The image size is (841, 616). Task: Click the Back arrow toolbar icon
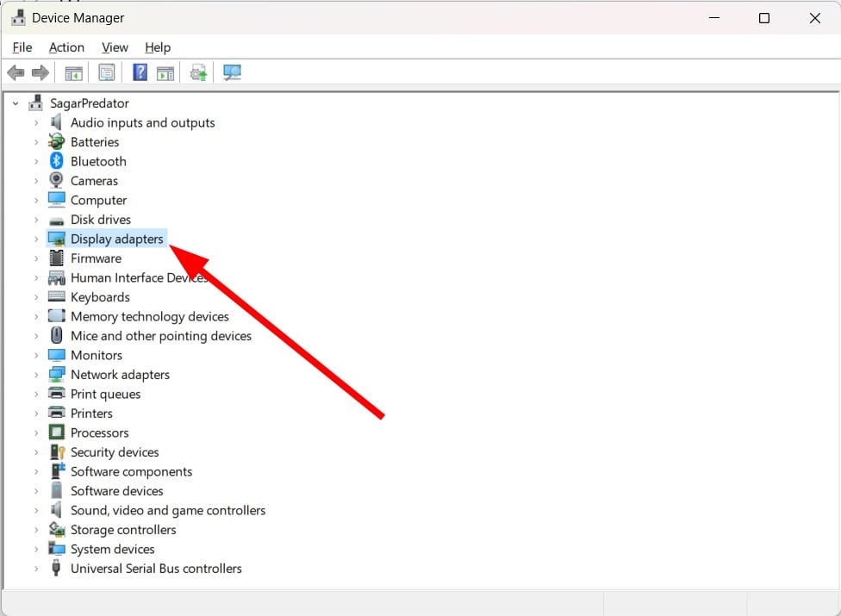16,72
